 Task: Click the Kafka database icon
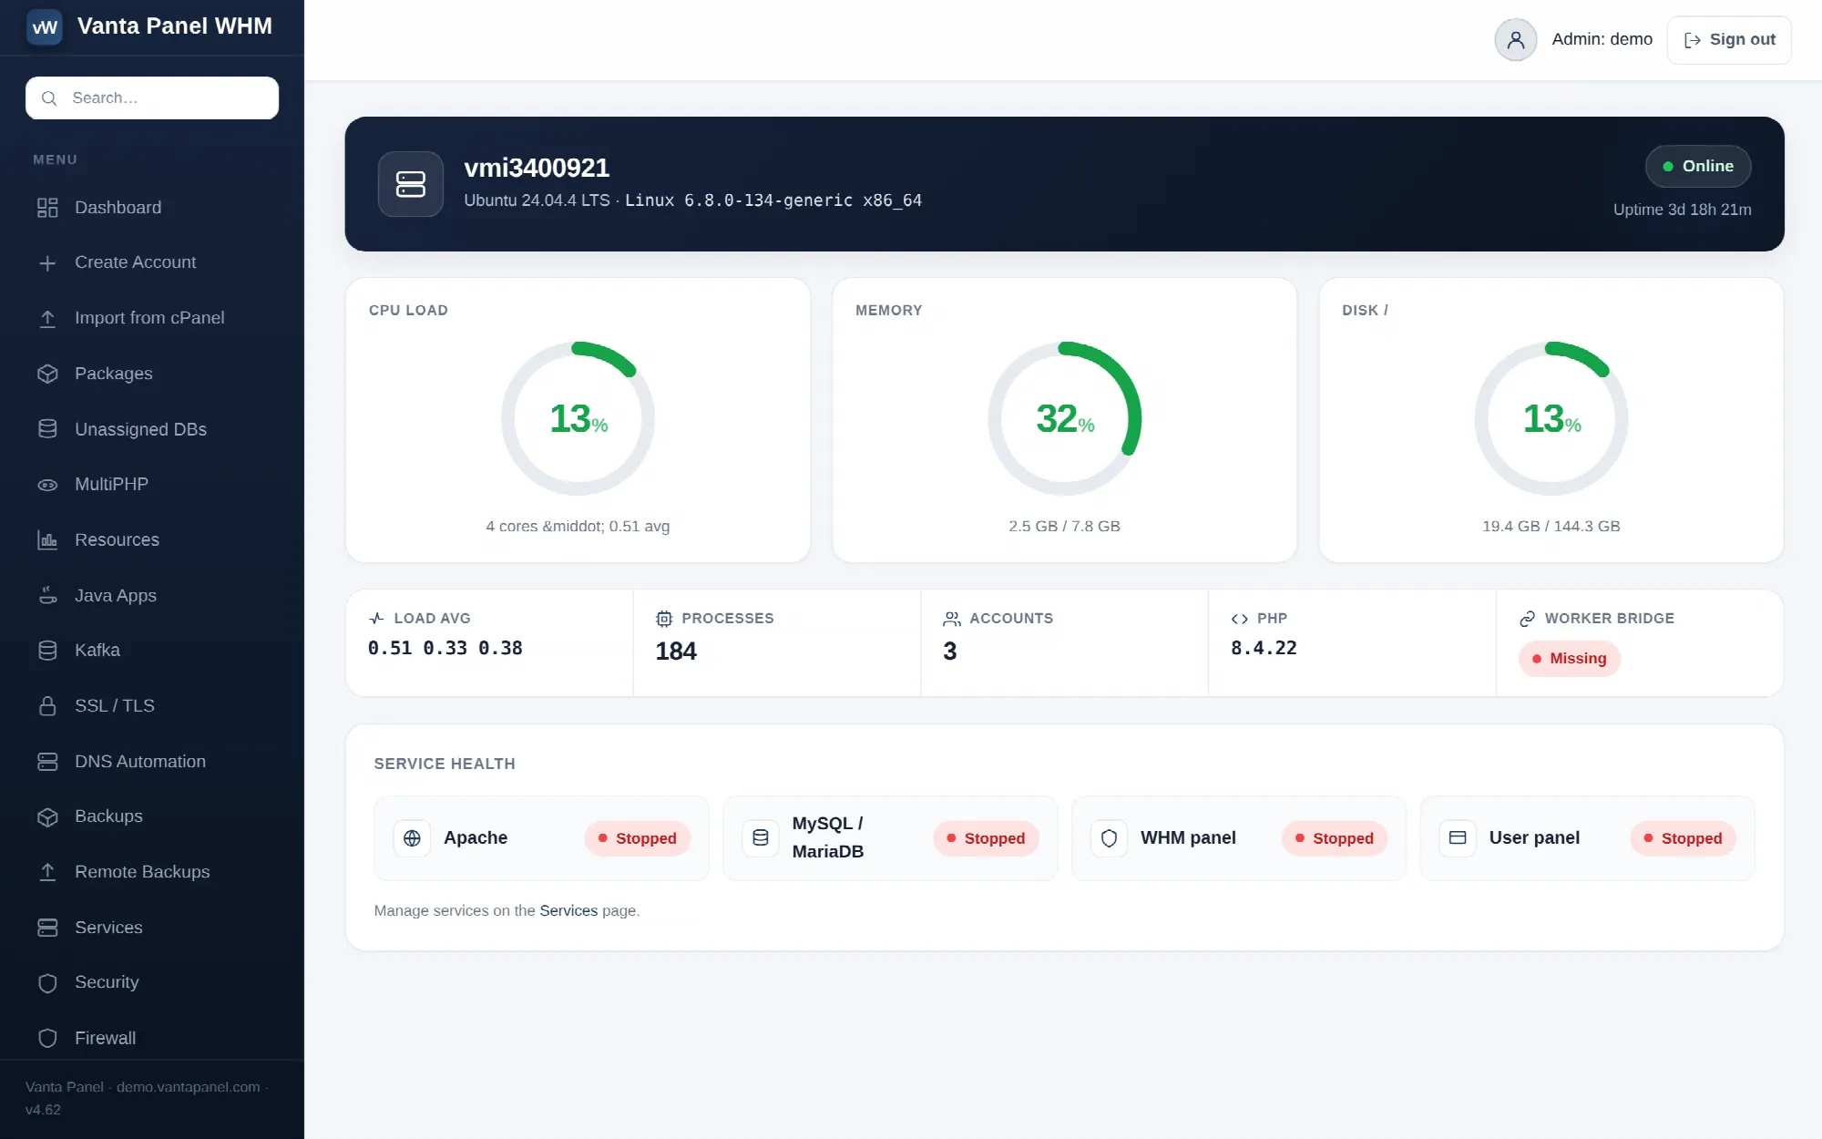point(47,651)
